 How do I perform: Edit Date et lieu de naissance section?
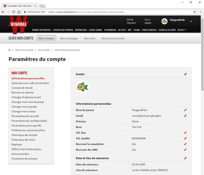pos(185,158)
